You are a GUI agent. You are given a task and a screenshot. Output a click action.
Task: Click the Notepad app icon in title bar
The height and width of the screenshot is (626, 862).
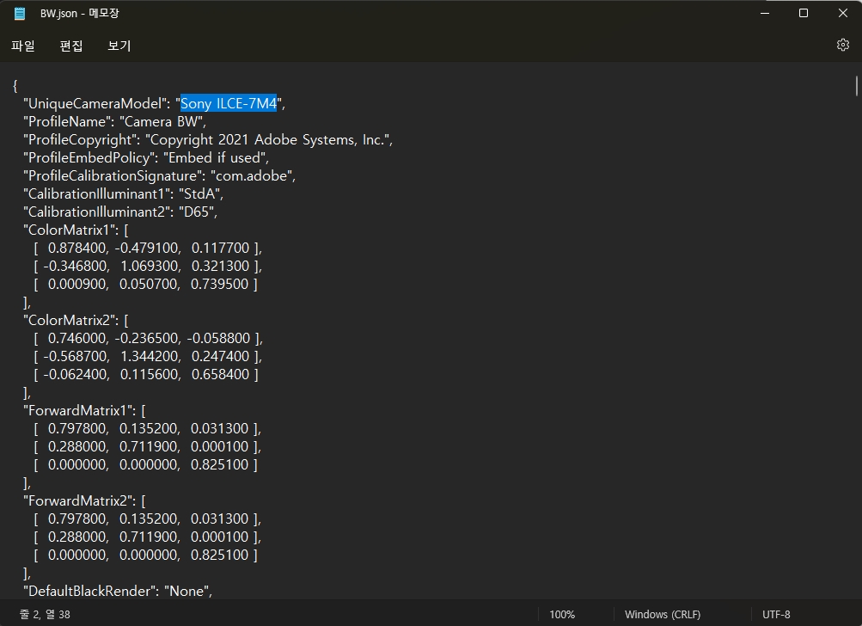[20, 13]
